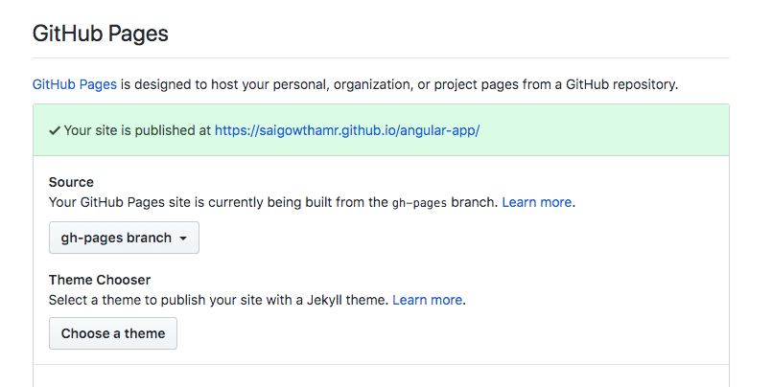The height and width of the screenshot is (387, 772).
Task: Click the 'Select a theme to publish' text
Action: [x=219, y=300]
